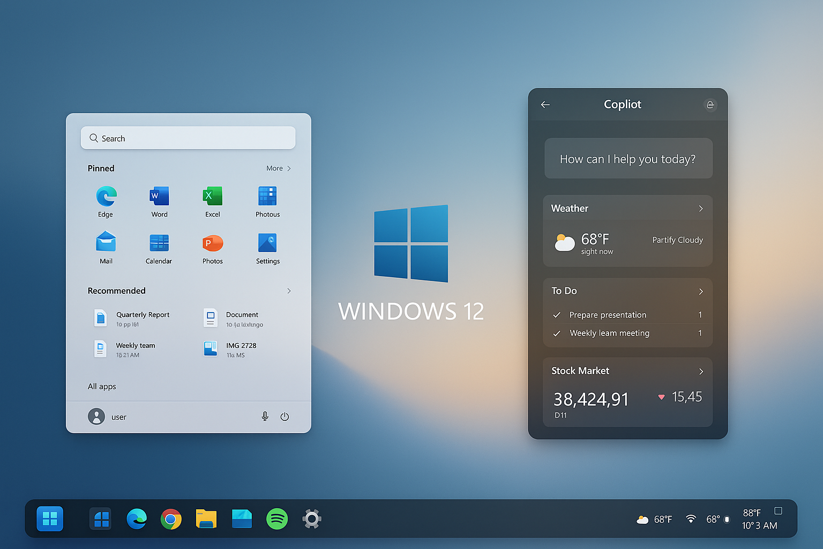
Task: Expand the To Do card chevron
Action: (x=701, y=292)
